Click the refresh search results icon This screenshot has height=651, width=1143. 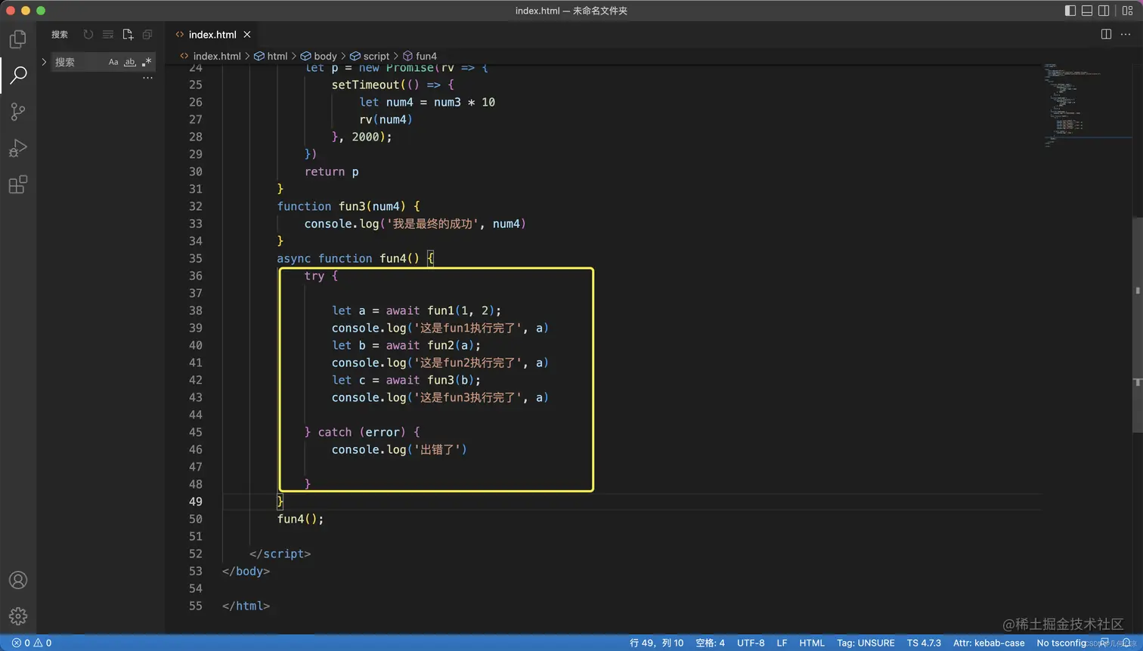pyautogui.click(x=88, y=34)
